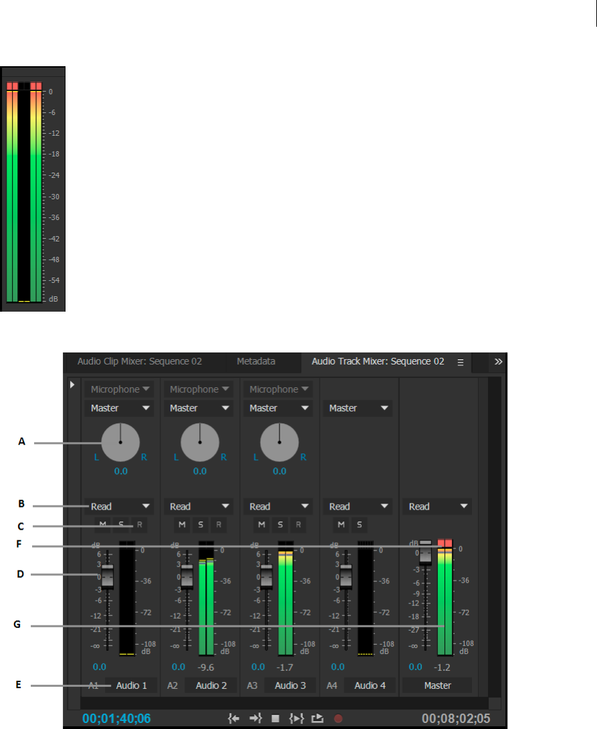
Task: Mute the Audio 1 track
Action: coord(103,524)
